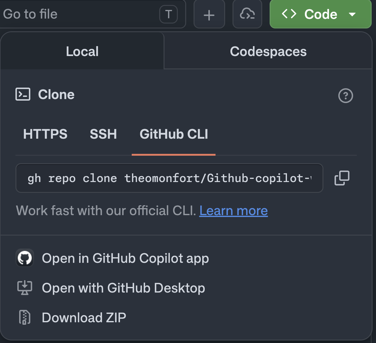Follow the Learn more link

(233, 211)
